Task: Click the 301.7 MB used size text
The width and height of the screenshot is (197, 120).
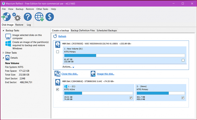Action: 141,97
